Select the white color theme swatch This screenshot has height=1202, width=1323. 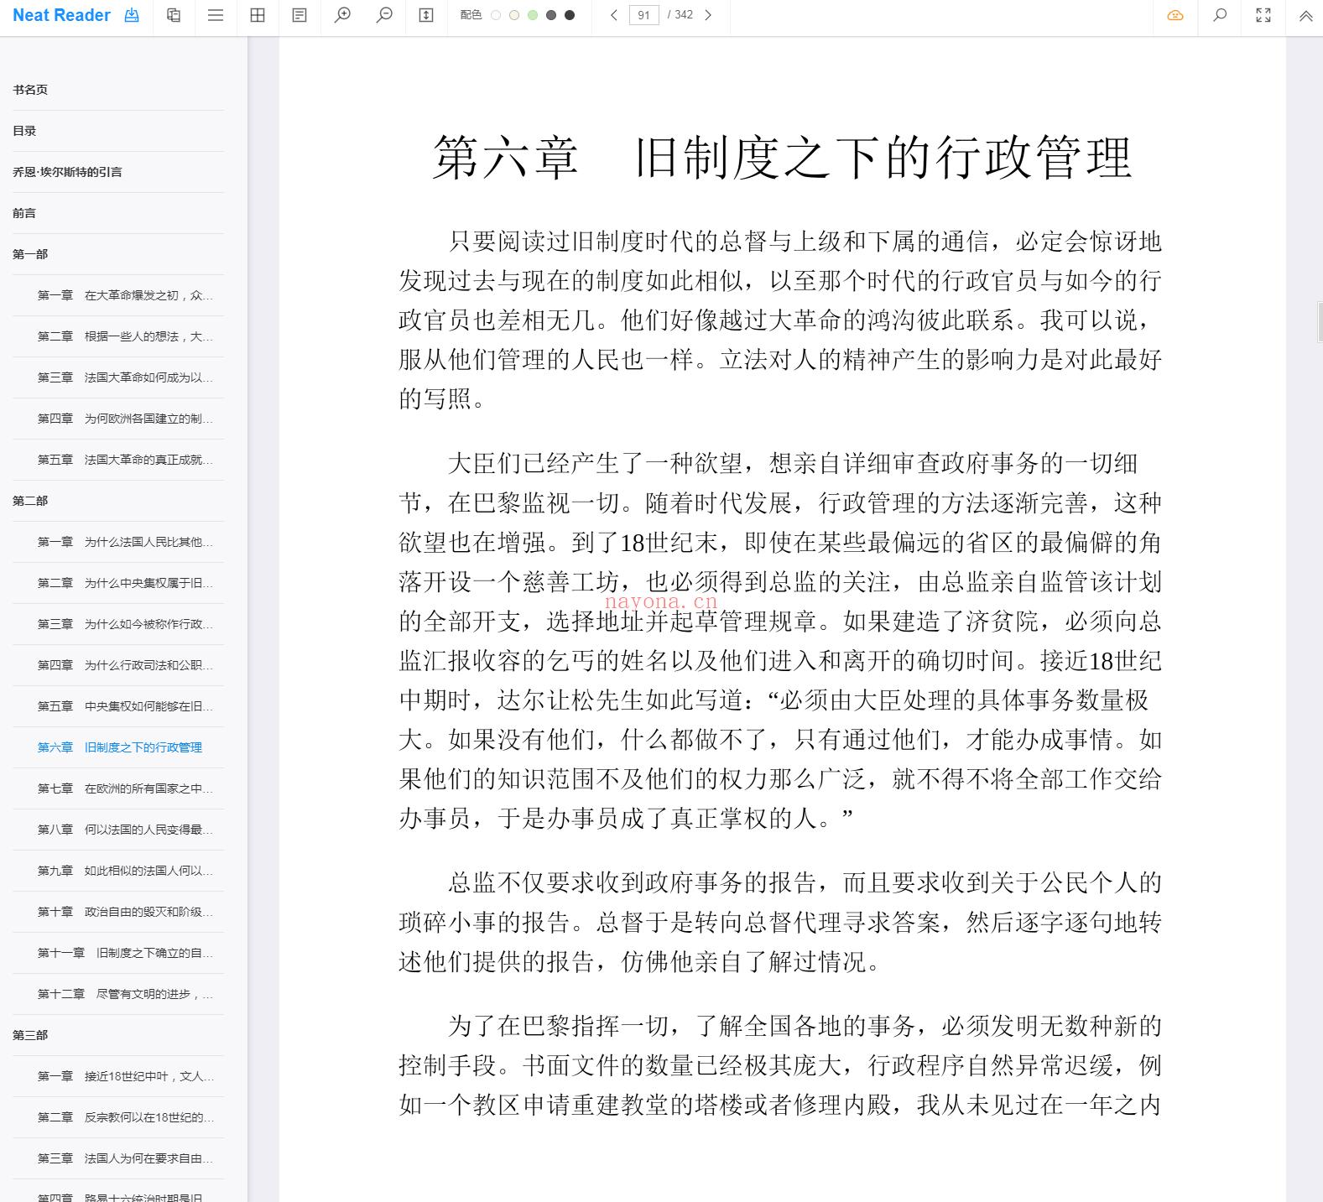496,15
